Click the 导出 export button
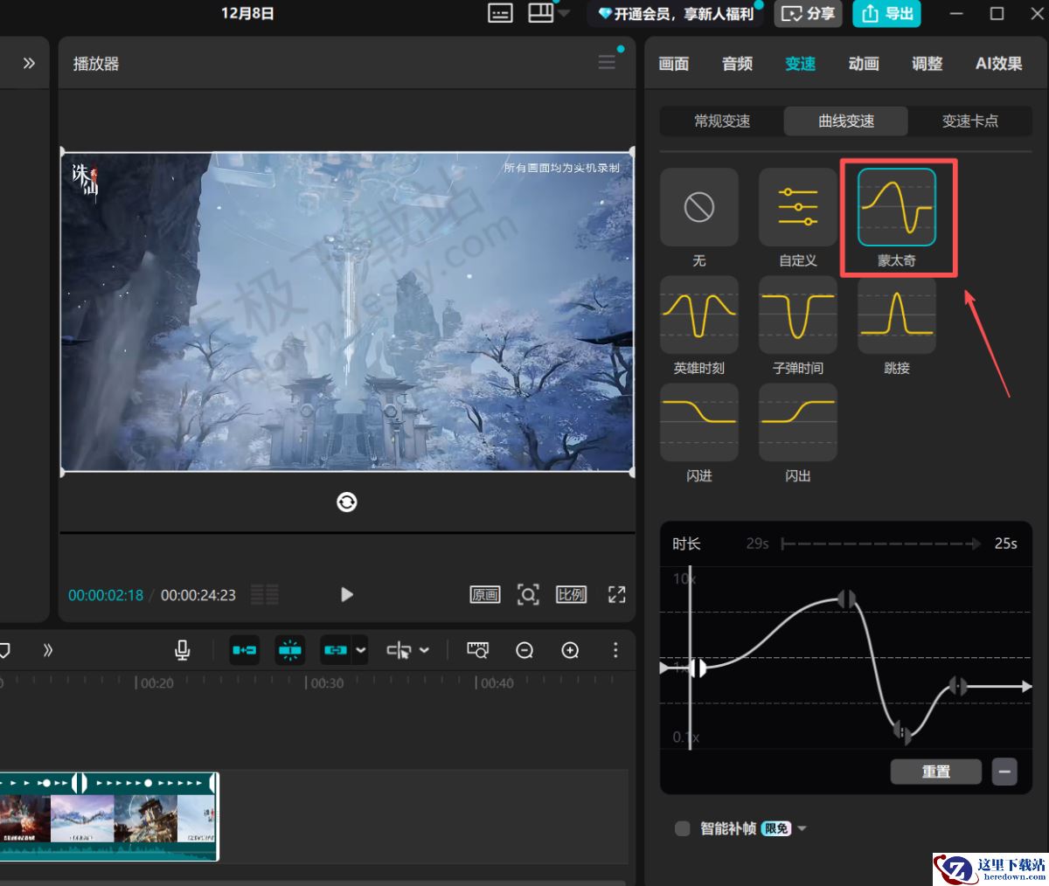 (887, 14)
